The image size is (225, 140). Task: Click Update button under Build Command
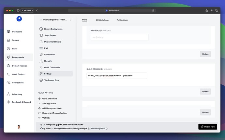(x=205, y=92)
